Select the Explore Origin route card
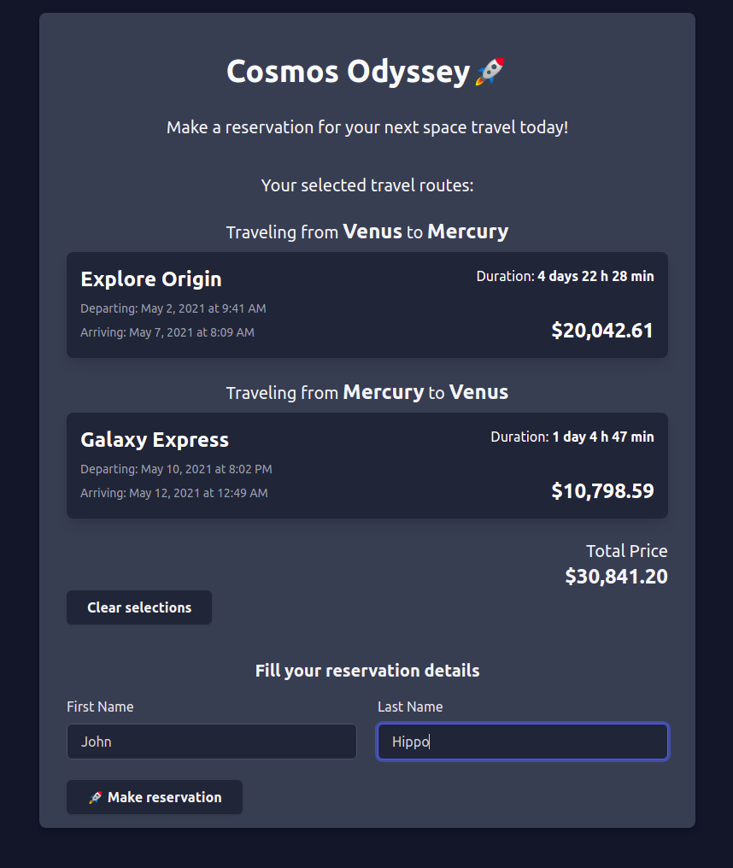 click(367, 304)
